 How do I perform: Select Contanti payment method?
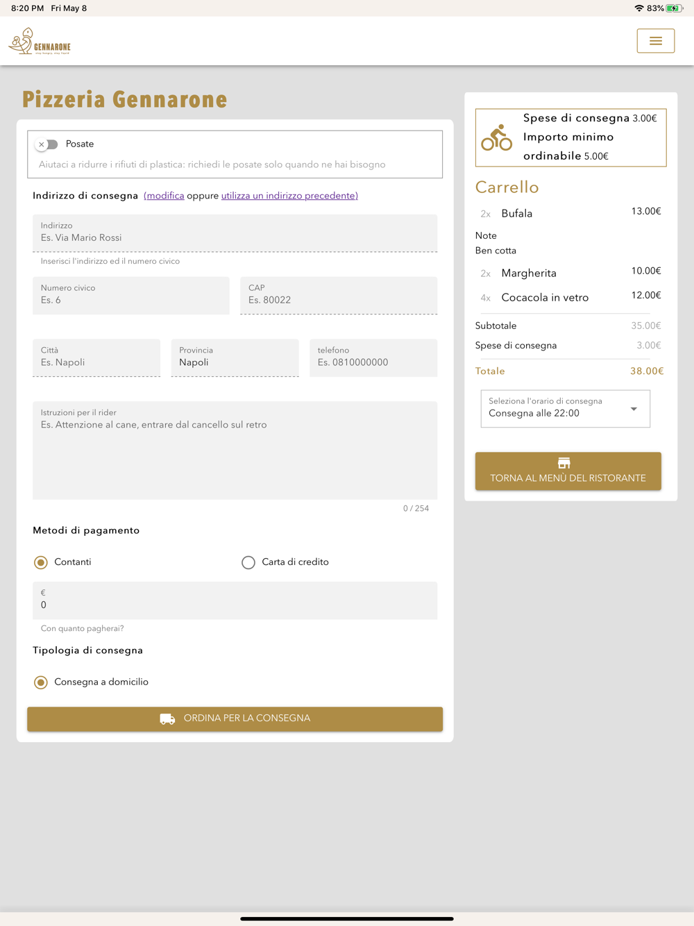(41, 562)
